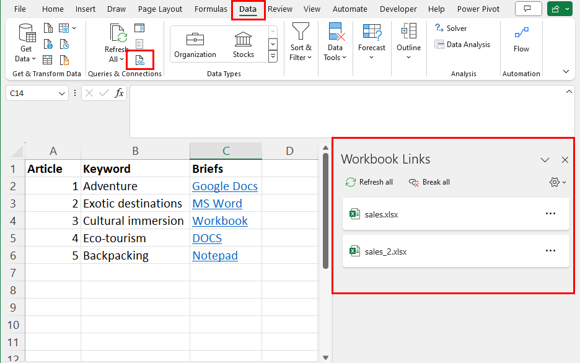The image size is (580, 363).
Task: Select the Stocks data type
Action: tap(244, 45)
